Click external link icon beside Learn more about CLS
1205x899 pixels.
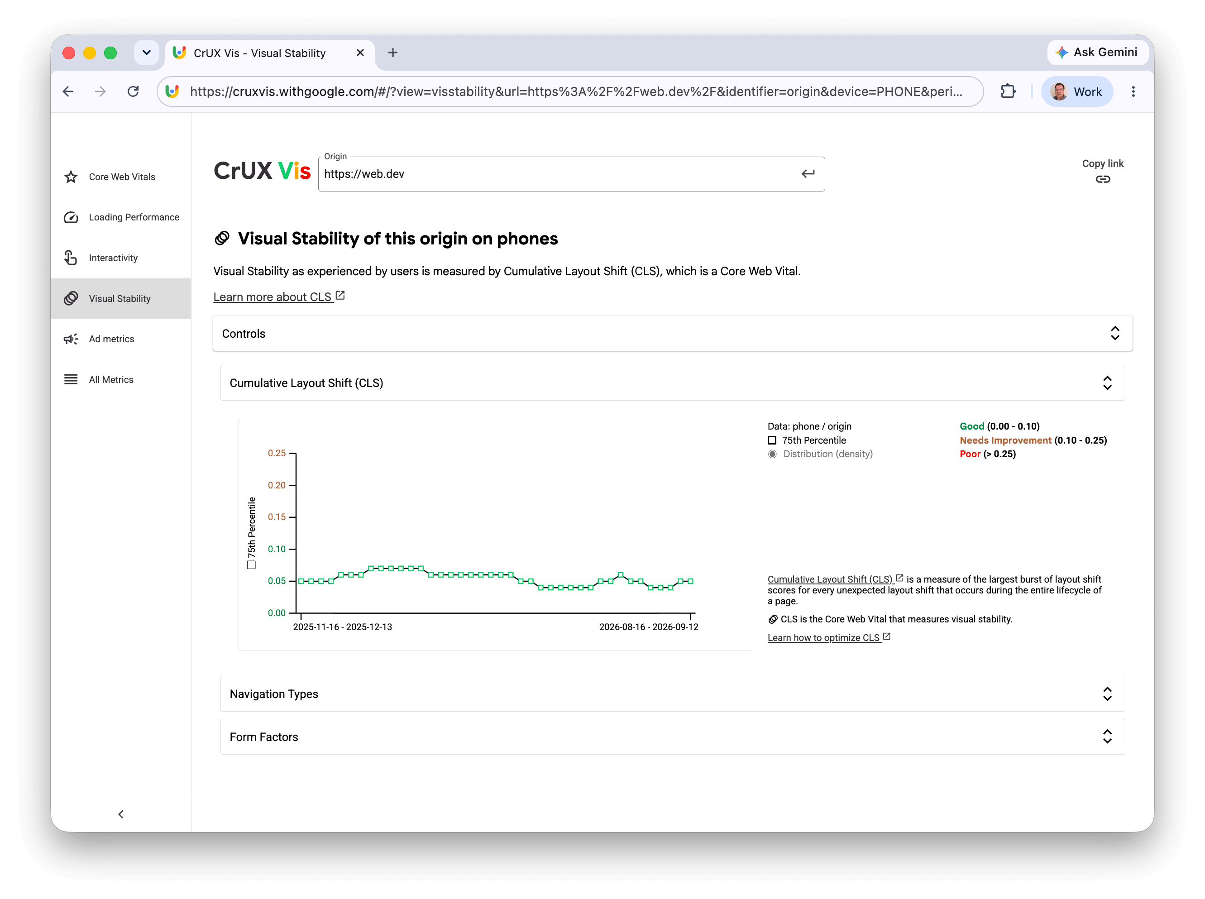coord(340,296)
